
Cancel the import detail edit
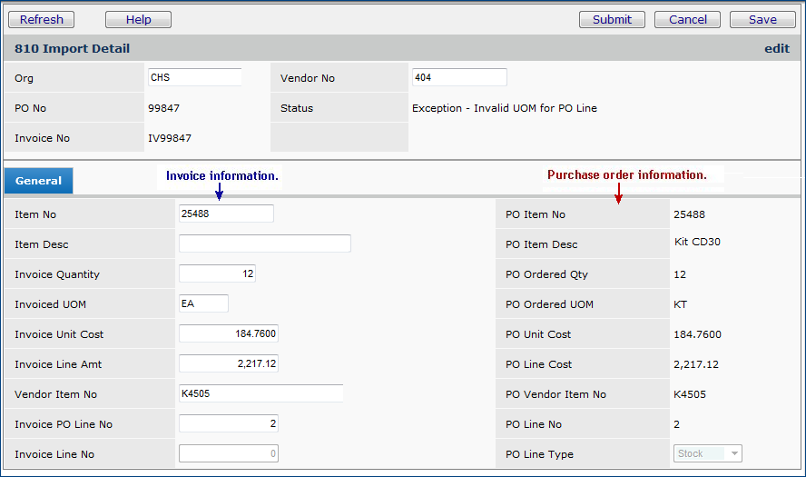(x=687, y=19)
